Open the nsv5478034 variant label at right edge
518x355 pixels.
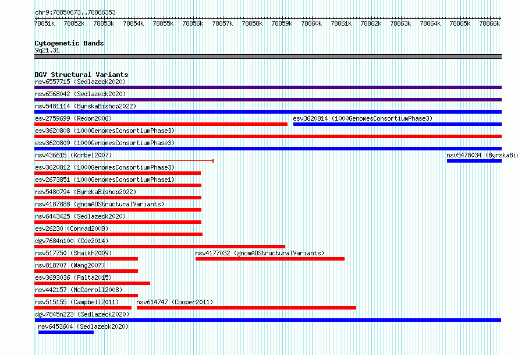[x=482, y=155]
